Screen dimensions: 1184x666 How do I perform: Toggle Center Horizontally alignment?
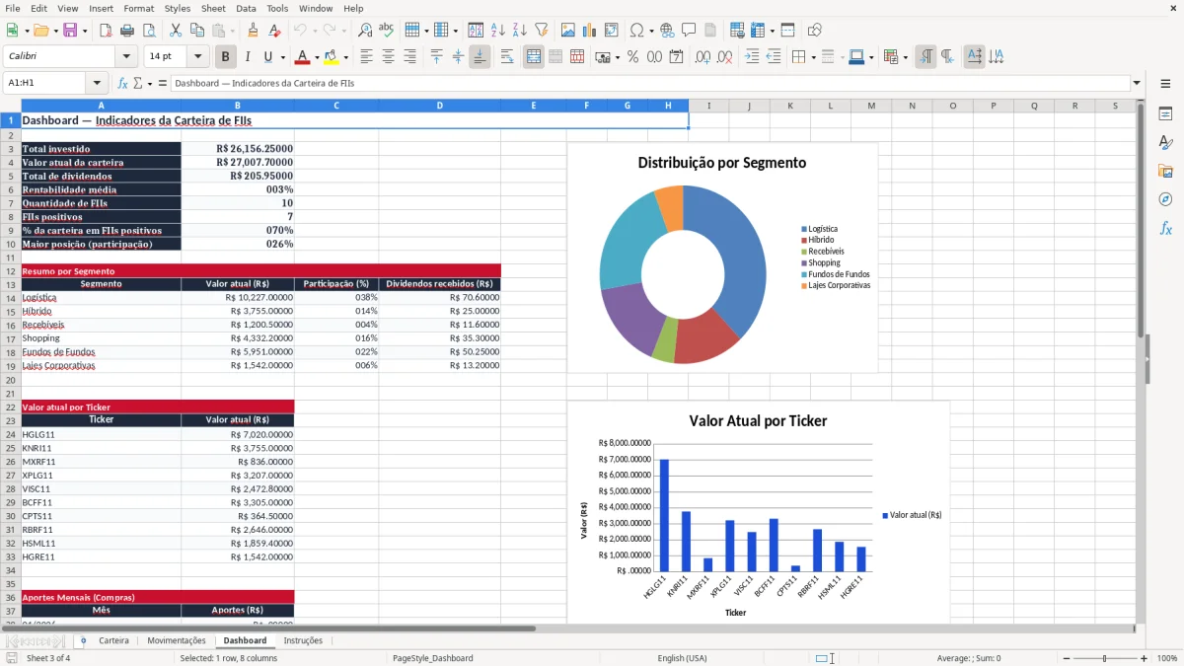(x=388, y=57)
